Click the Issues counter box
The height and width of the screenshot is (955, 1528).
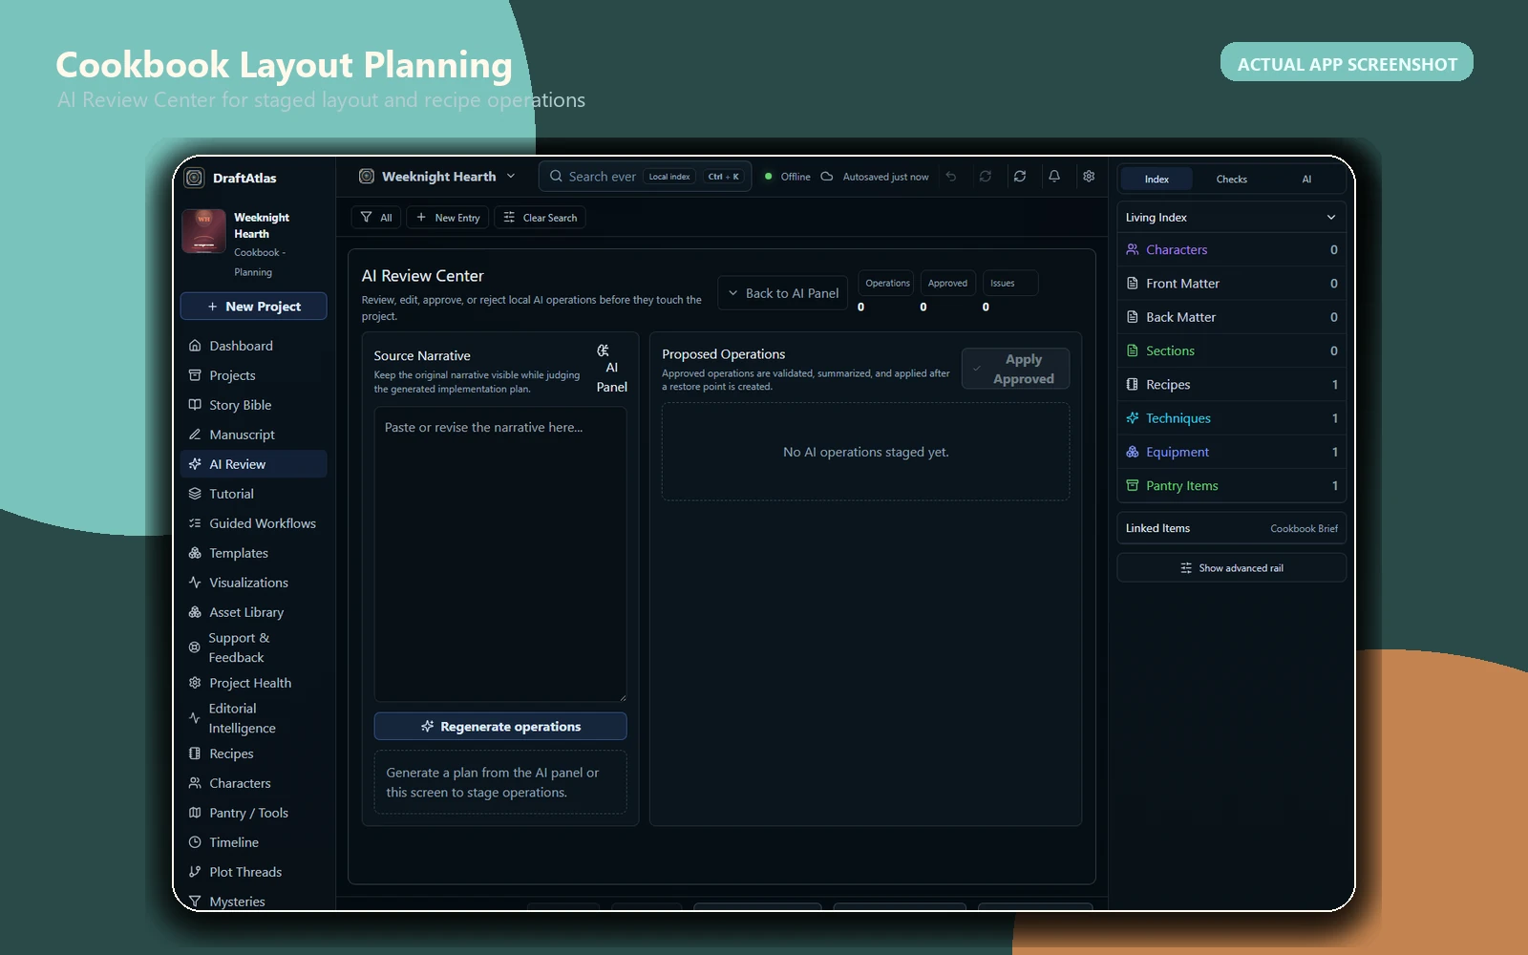click(x=1009, y=284)
